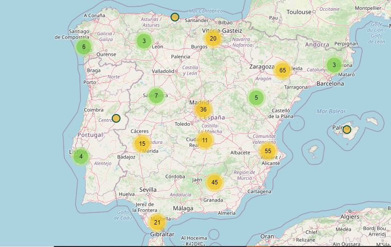Select the single marker on Palma
This screenshot has width=391, height=247.
pyautogui.click(x=347, y=130)
